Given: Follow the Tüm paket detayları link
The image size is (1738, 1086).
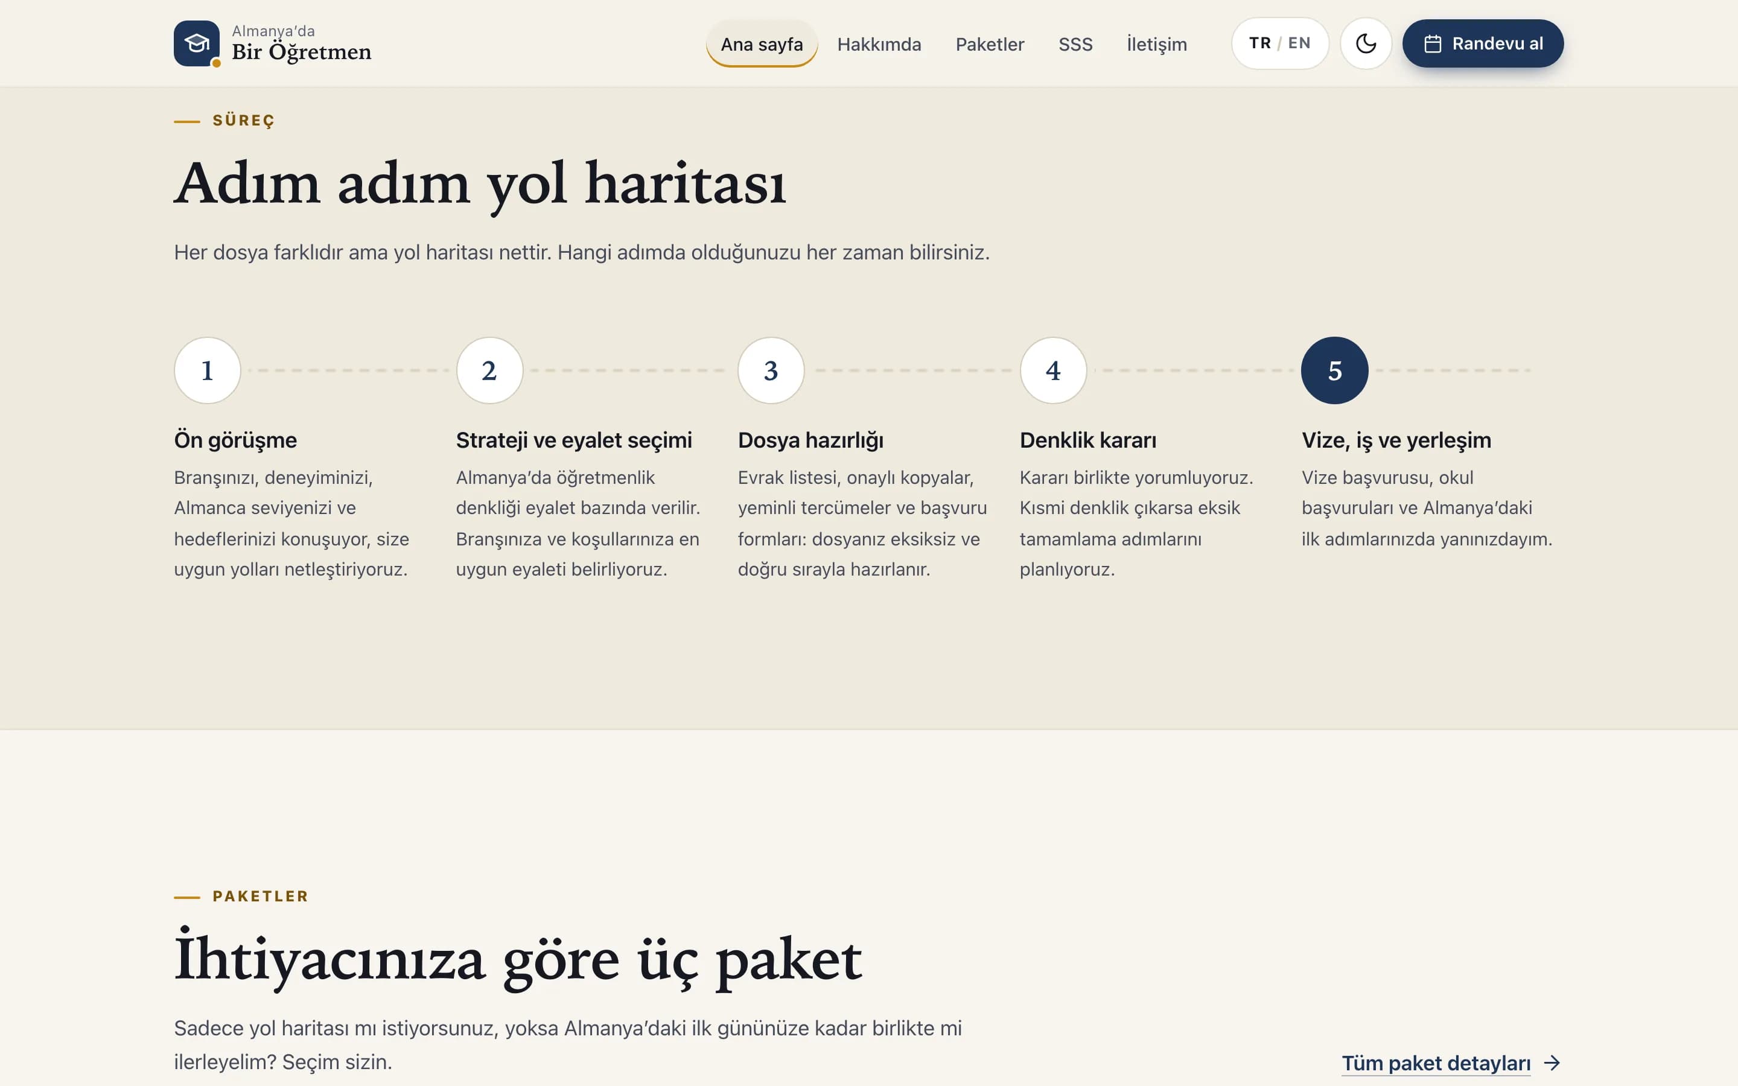Looking at the screenshot, I should tap(1436, 1063).
